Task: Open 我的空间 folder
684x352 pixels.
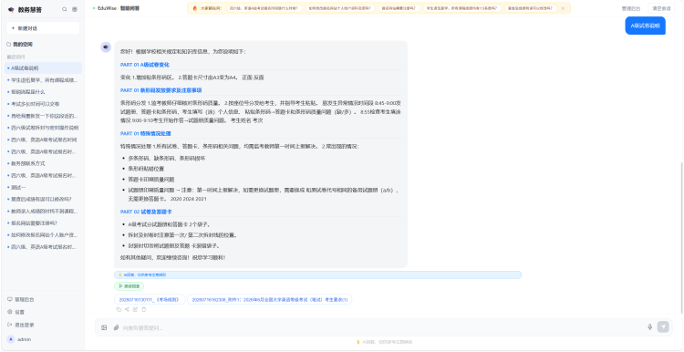Action: [x=20, y=44]
